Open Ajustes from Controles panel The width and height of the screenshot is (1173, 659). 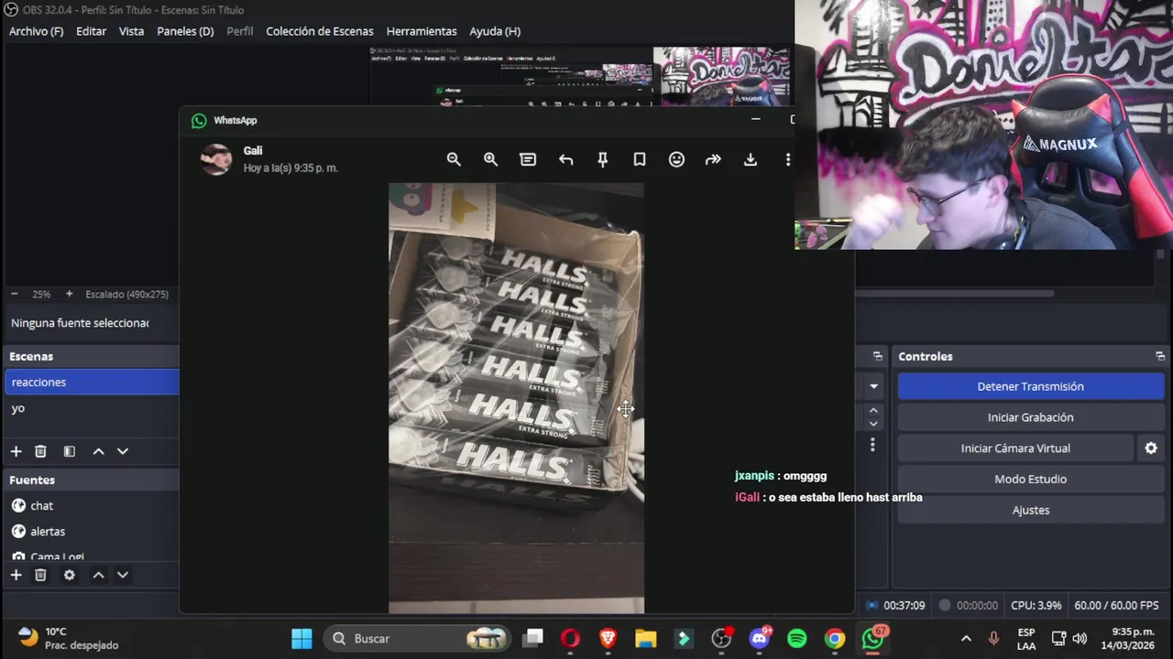1030,510
